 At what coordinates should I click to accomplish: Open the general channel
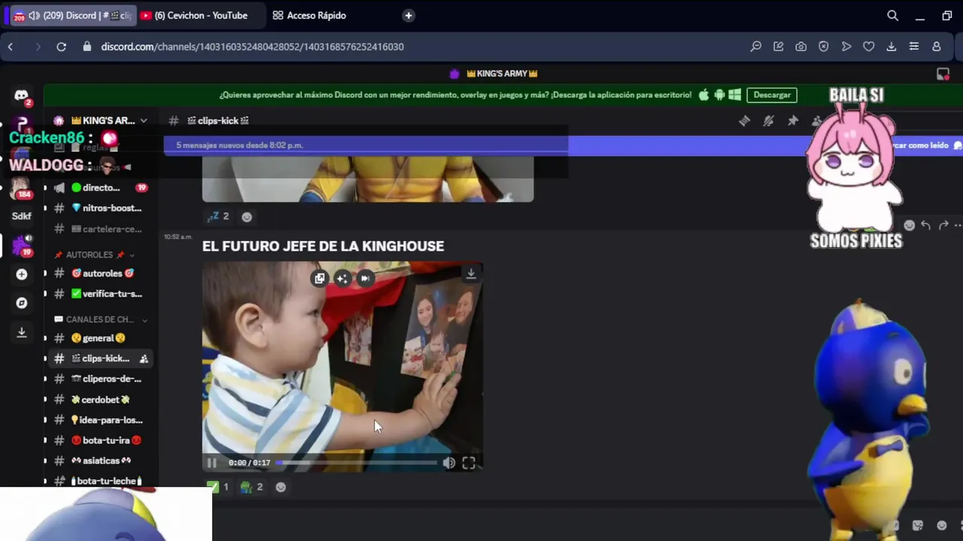click(x=101, y=338)
